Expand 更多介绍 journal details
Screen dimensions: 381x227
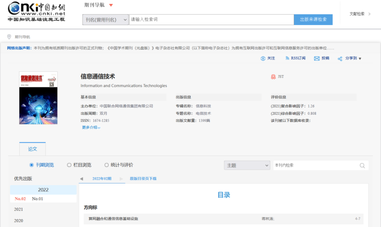tap(91, 127)
